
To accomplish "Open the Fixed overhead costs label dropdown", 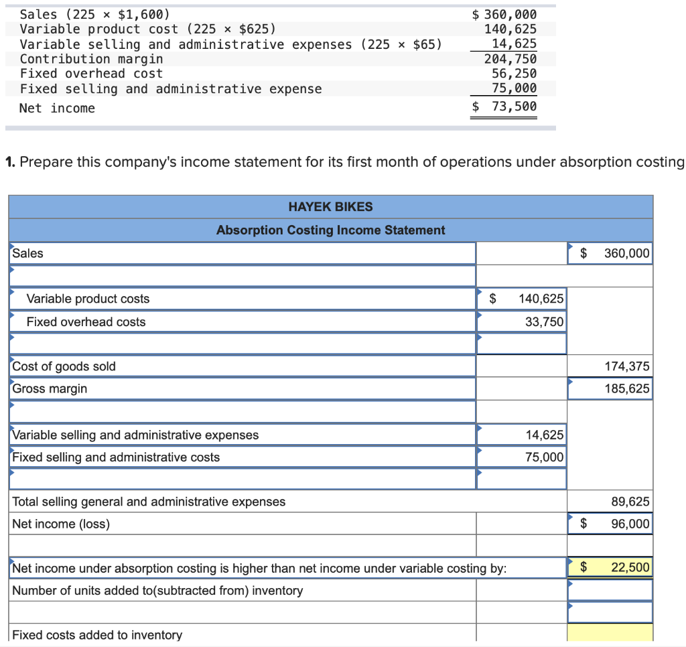I will (x=12, y=316).
